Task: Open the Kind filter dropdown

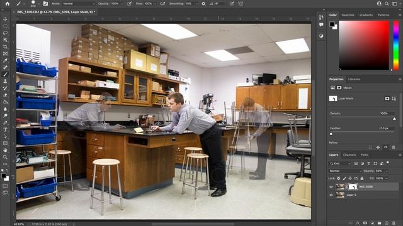Action: (x=341, y=163)
